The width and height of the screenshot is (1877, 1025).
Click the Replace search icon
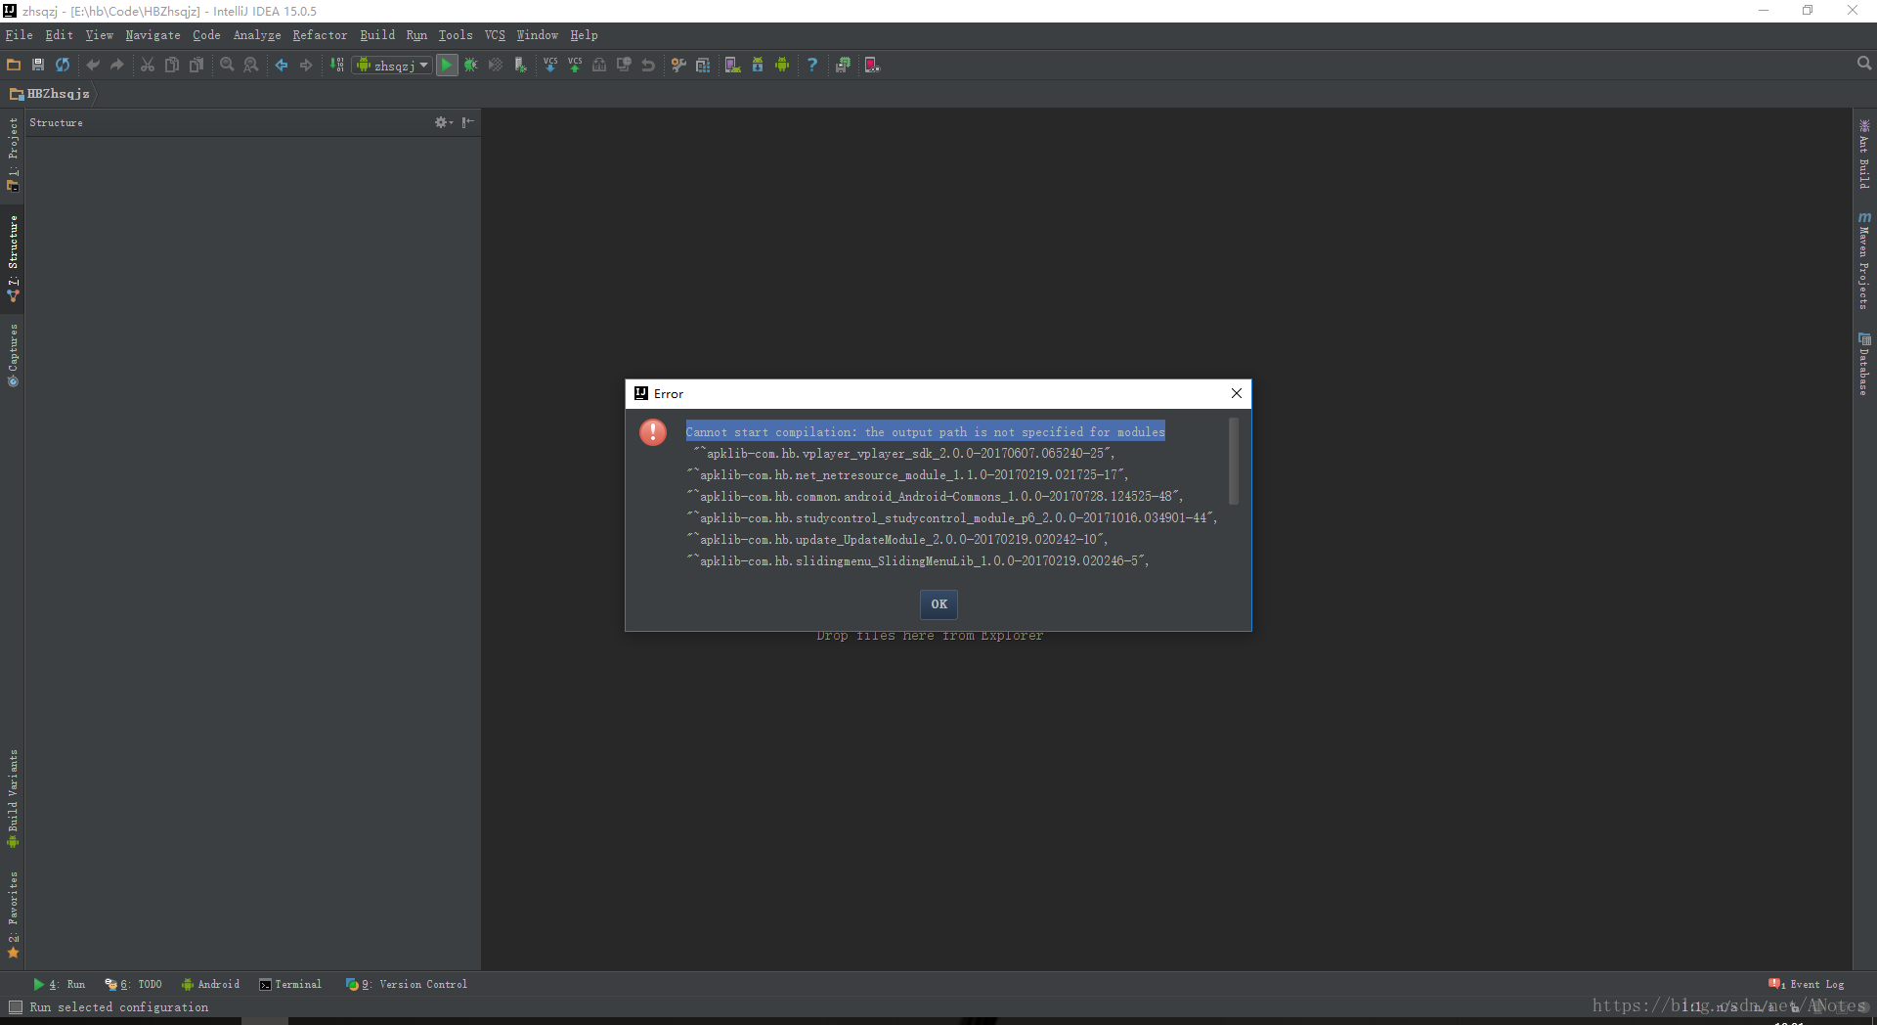251,65
